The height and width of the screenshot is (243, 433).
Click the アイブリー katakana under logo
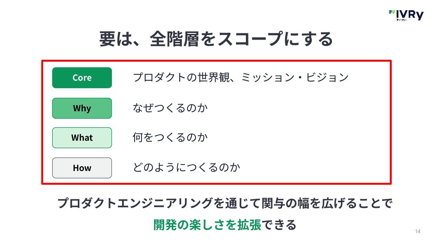[401, 20]
